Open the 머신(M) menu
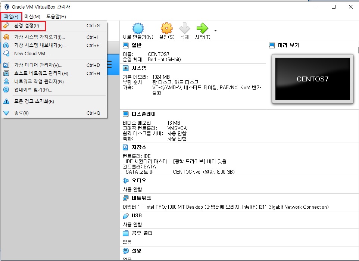This screenshot has height=261, width=359. pos(32,16)
